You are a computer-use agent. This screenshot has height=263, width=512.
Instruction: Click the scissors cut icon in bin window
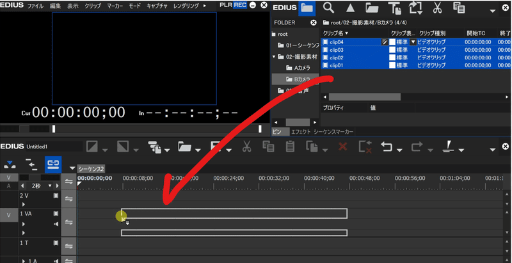[x=437, y=8]
